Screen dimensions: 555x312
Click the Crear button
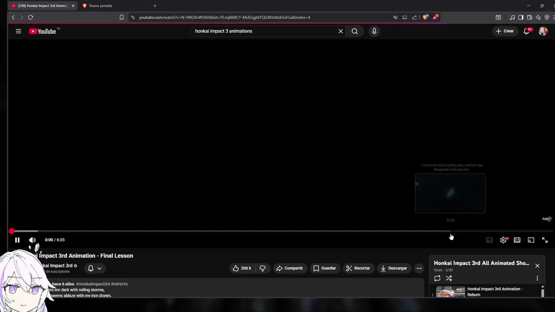pos(505,31)
